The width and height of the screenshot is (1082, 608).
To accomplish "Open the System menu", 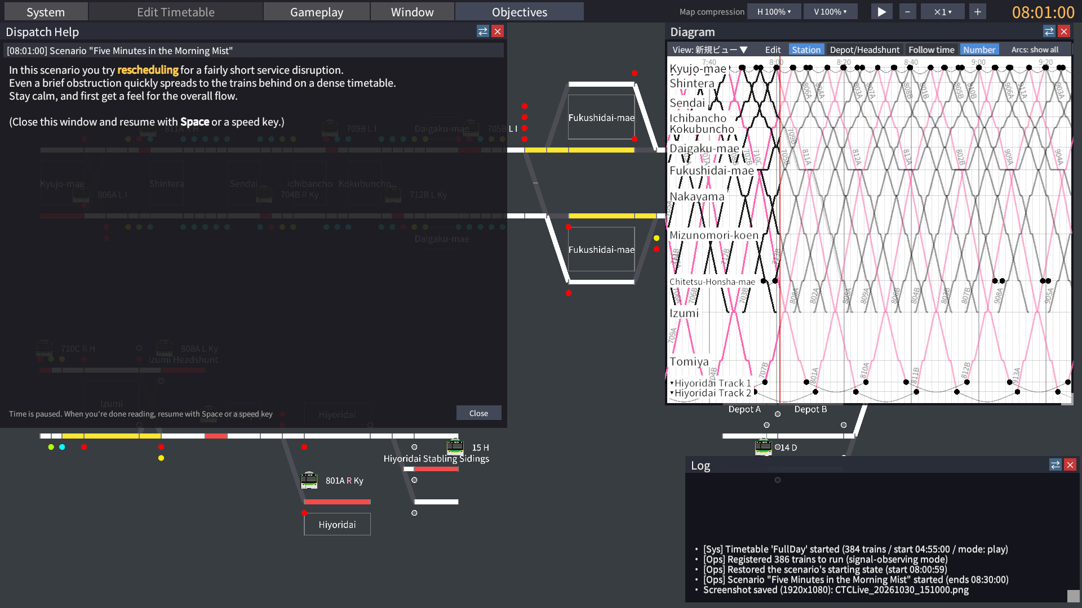I will pyautogui.click(x=46, y=12).
